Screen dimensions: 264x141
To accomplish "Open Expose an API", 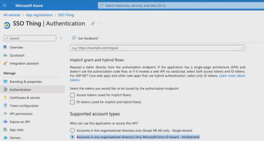I will (20, 122).
